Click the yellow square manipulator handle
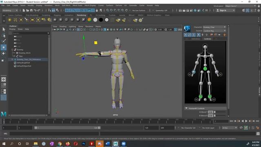Image resolution: width=261 pixels, height=147 pixels. pyautogui.click(x=96, y=43)
